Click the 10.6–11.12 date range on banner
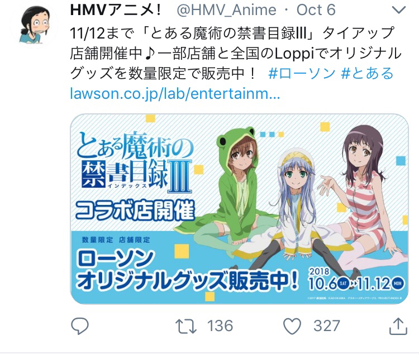This screenshot has width=419, height=359. [x=357, y=280]
